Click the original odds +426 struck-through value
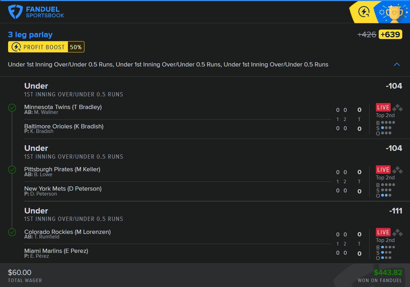 tap(367, 34)
